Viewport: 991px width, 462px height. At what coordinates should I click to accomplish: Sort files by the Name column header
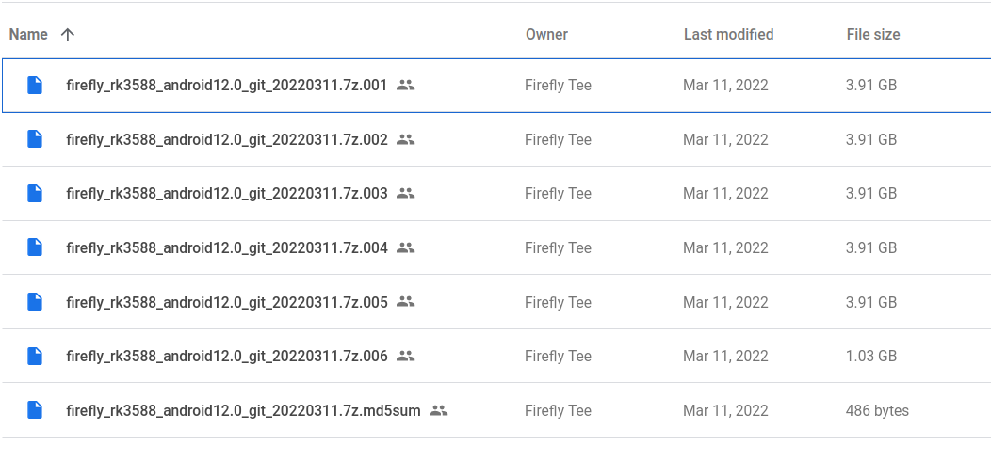pyautogui.click(x=28, y=34)
